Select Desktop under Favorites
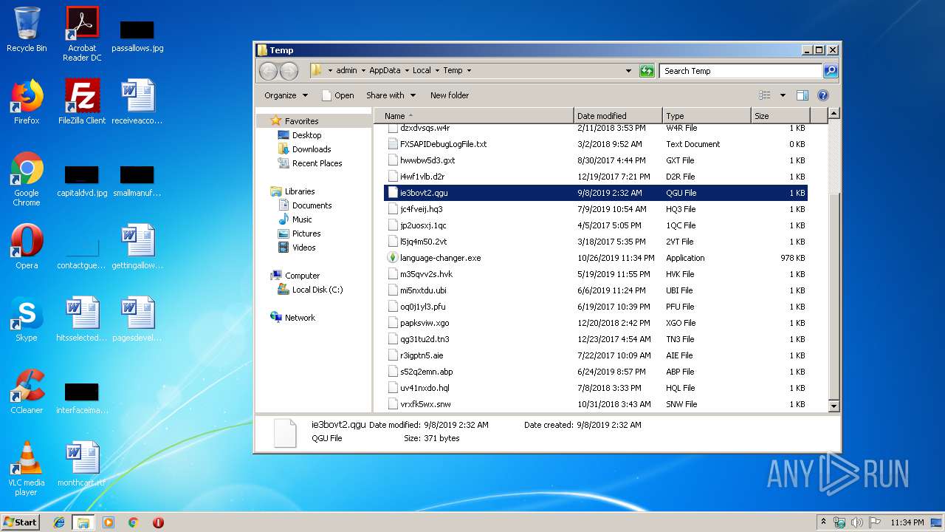This screenshot has height=532, width=945. click(x=306, y=135)
